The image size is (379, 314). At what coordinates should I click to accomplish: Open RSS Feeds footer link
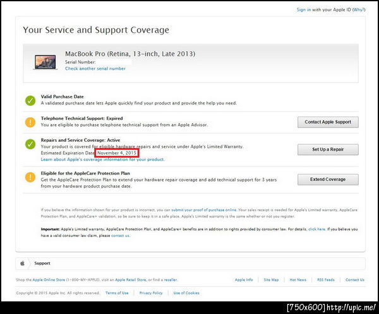(x=326, y=280)
